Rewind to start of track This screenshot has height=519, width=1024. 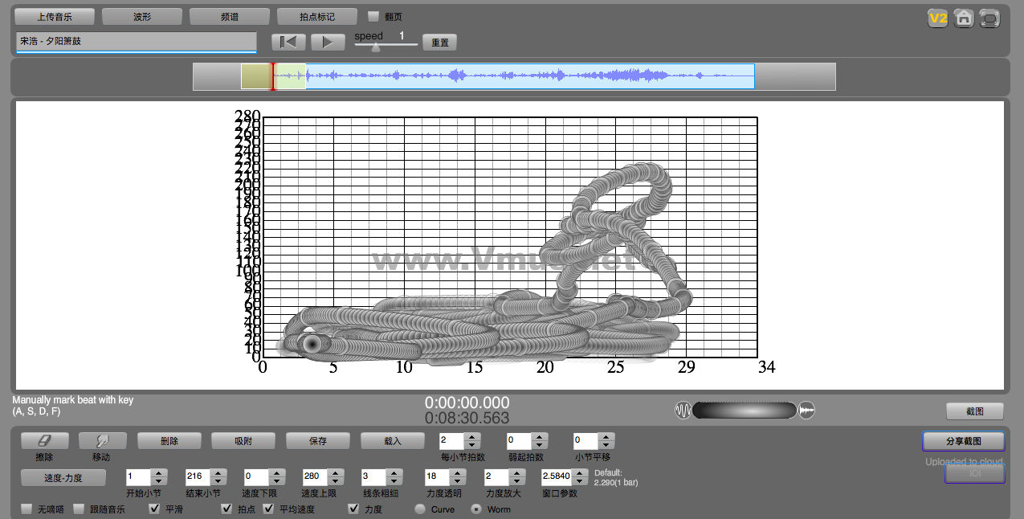[x=288, y=43]
